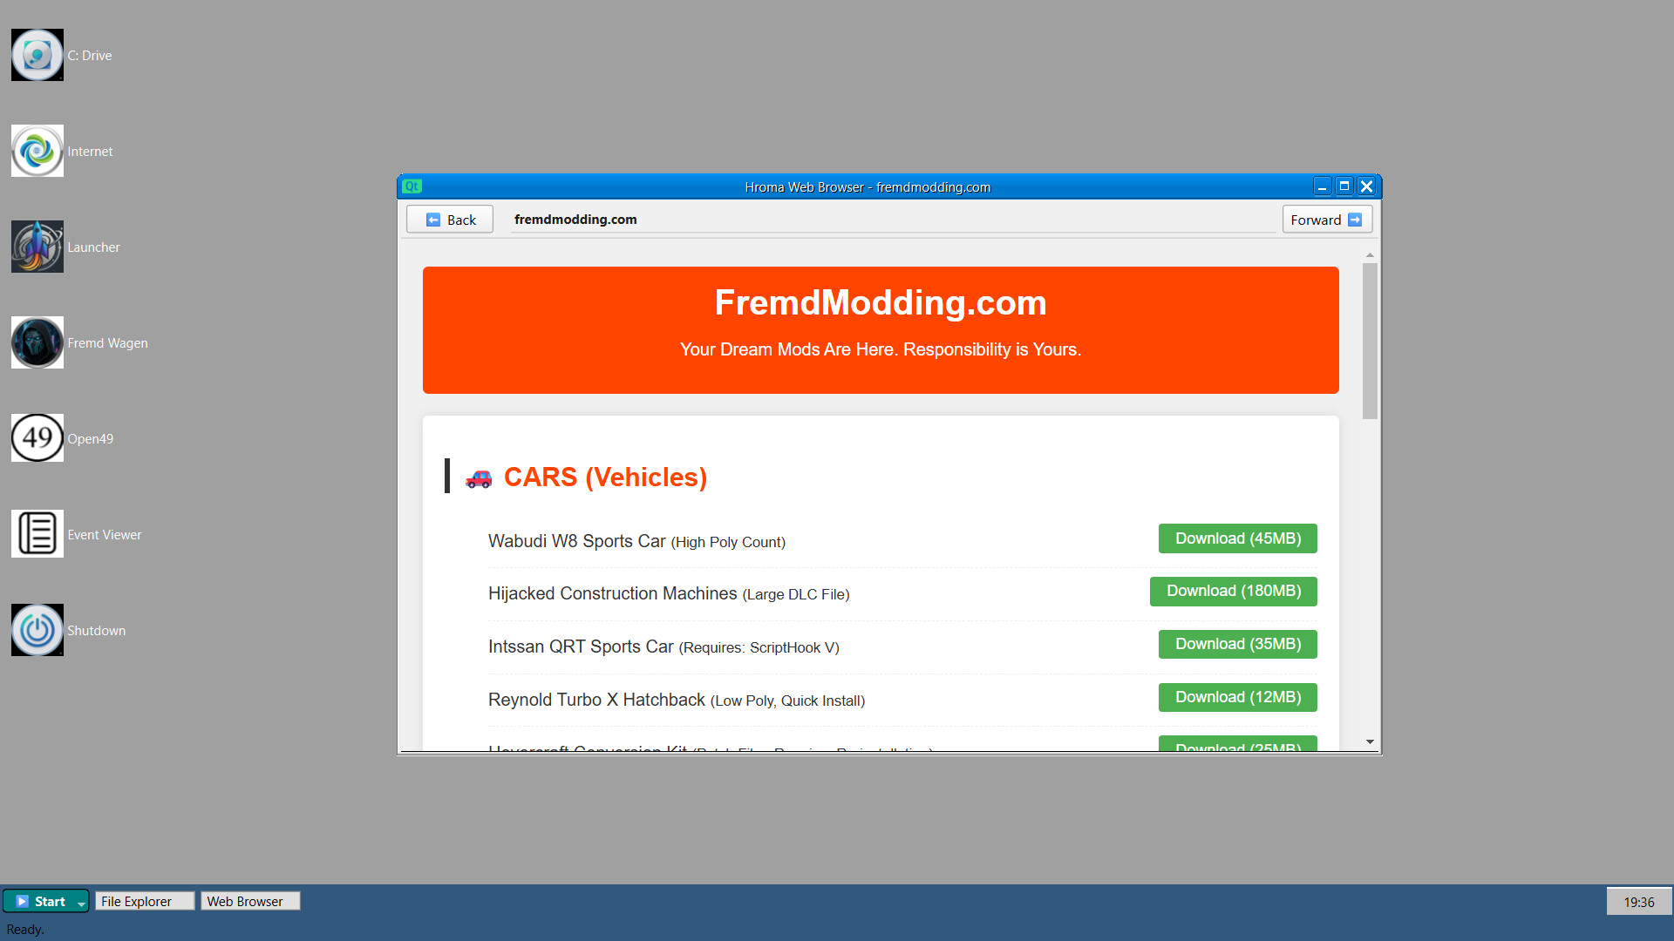Open the Launcher application icon
Screen dimensions: 1674x941
(x=37, y=247)
